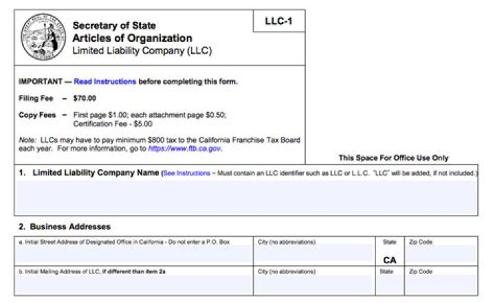Click the LLC-1 form number box
Screen dimensions: 495x303
tap(278, 21)
